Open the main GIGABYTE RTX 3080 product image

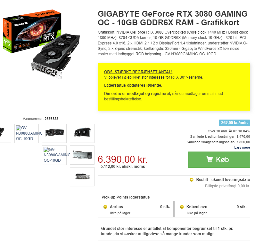tap(41, 44)
